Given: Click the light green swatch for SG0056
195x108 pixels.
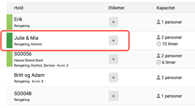Looking at the screenshot, I should (9, 59).
